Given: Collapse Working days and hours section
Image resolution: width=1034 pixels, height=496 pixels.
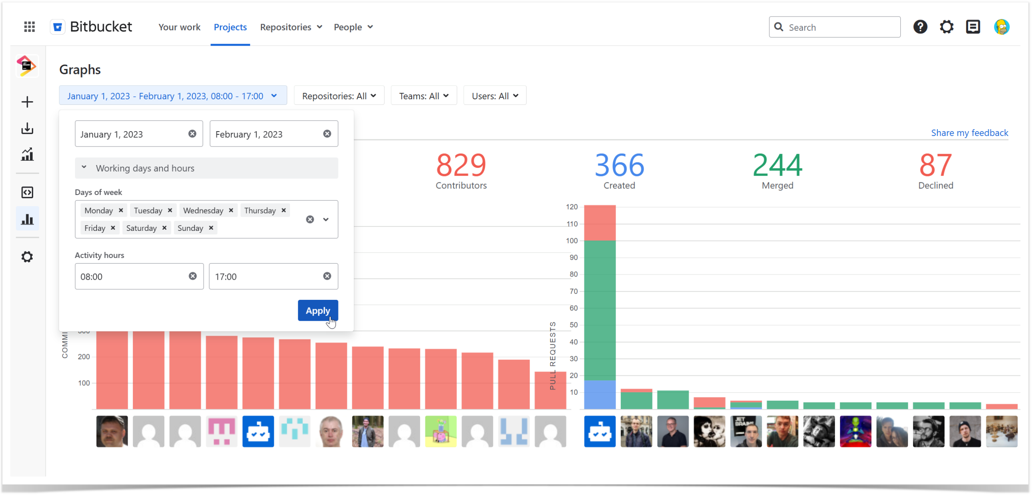Looking at the screenshot, I should [x=206, y=168].
